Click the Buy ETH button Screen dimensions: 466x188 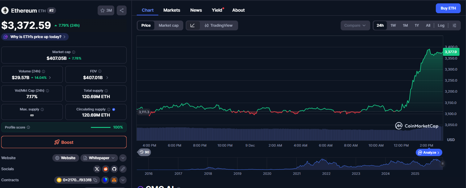pyautogui.click(x=448, y=8)
